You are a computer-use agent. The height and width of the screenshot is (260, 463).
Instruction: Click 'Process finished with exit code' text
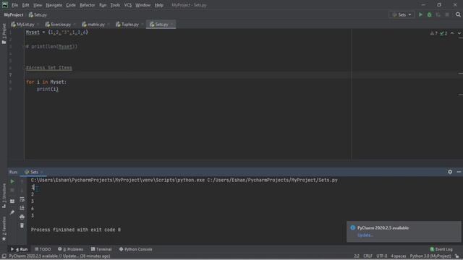point(75,230)
